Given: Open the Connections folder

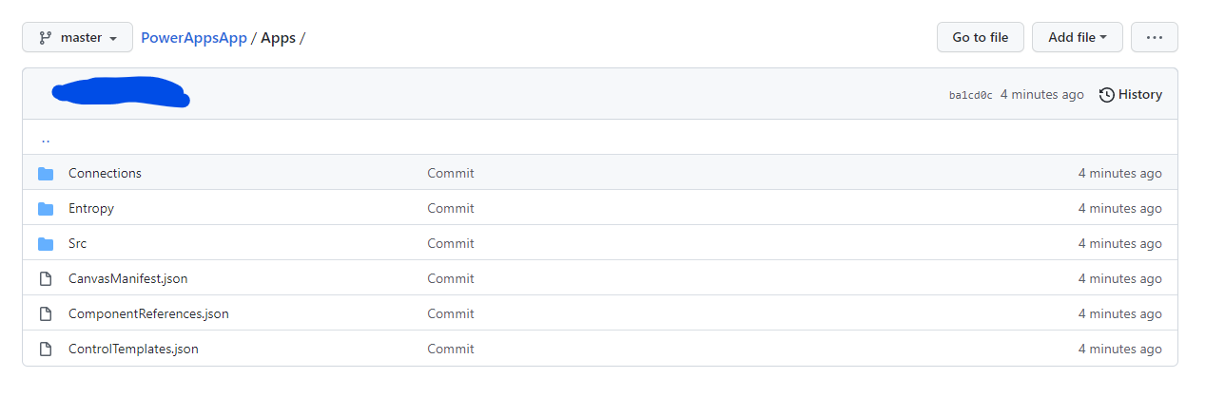Looking at the screenshot, I should [x=105, y=173].
